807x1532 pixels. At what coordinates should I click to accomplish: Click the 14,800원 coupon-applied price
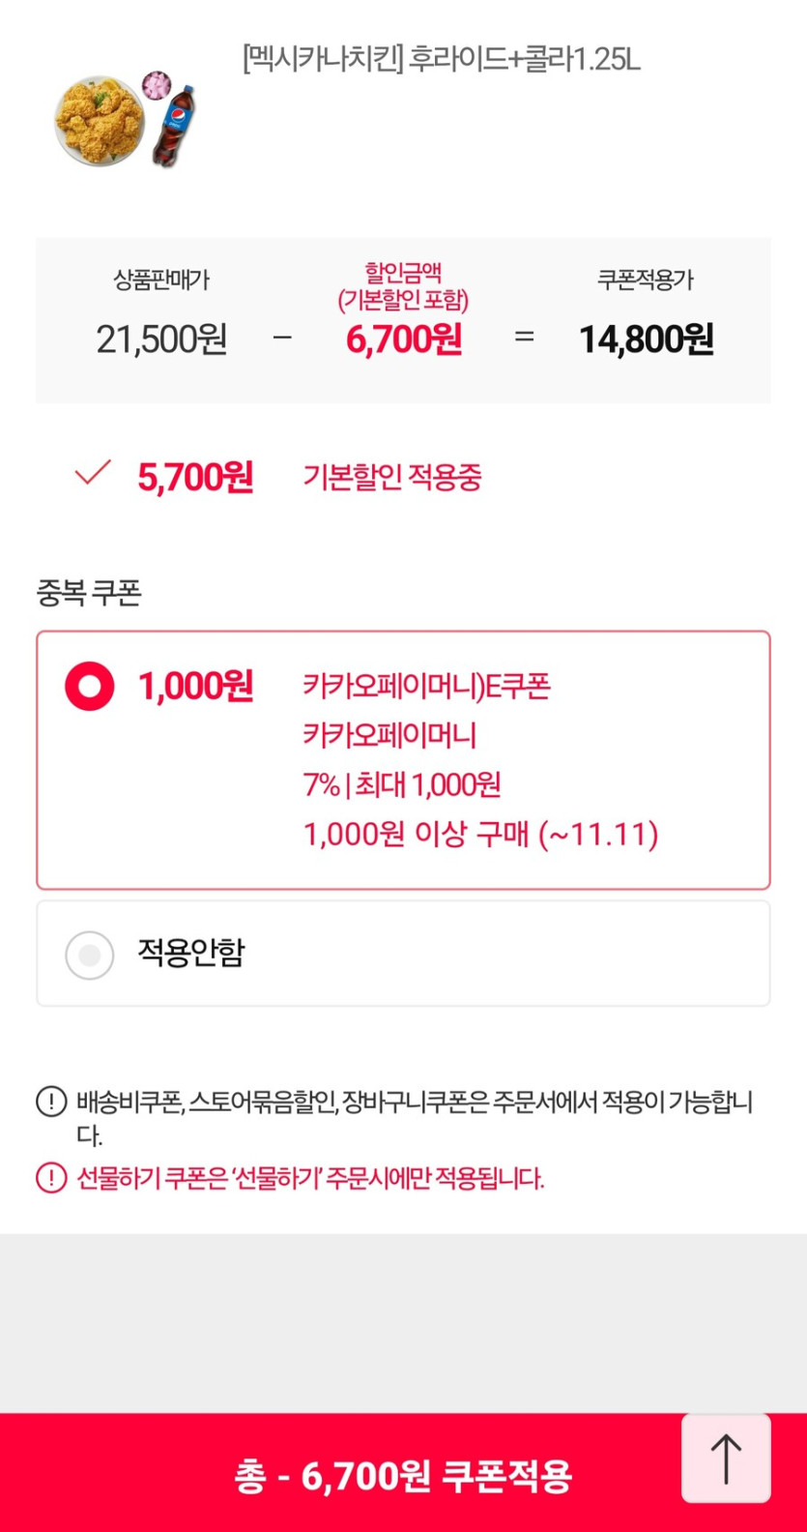[x=646, y=339]
